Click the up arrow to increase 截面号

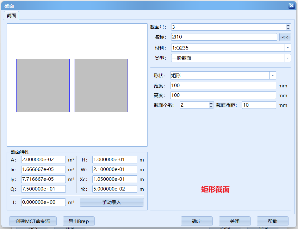[x=288, y=25]
